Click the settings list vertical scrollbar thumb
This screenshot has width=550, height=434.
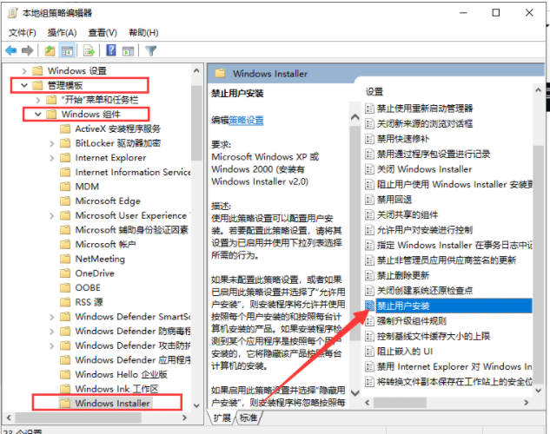pos(538,263)
